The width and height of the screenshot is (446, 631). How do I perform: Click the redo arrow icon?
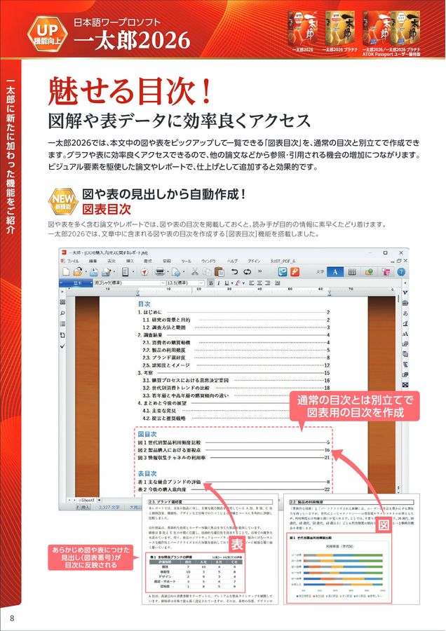[247, 271]
